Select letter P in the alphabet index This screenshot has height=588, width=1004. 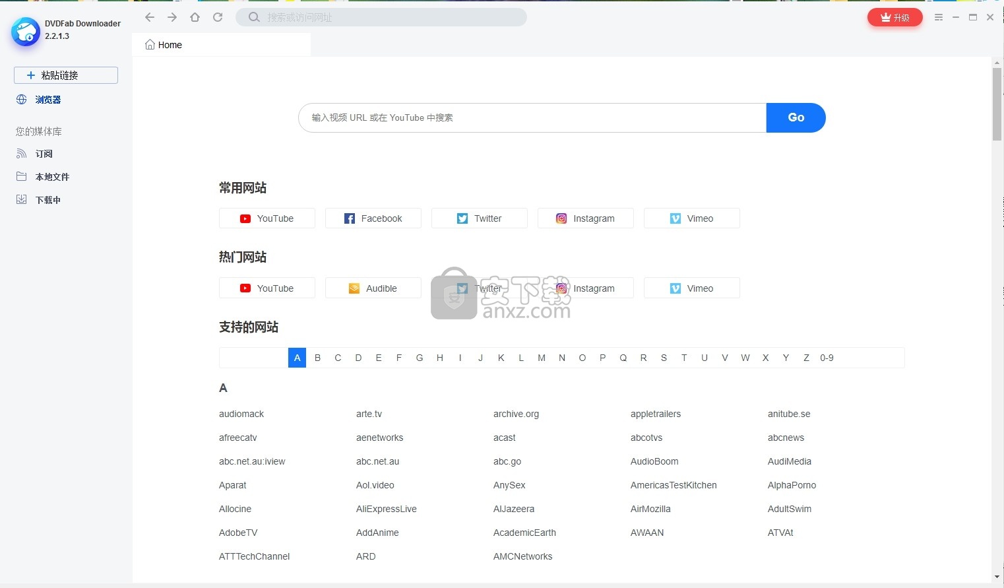click(602, 358)
